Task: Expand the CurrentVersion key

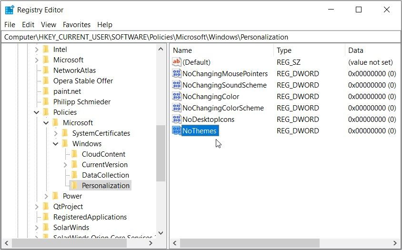Action: (x=65, y=165)
